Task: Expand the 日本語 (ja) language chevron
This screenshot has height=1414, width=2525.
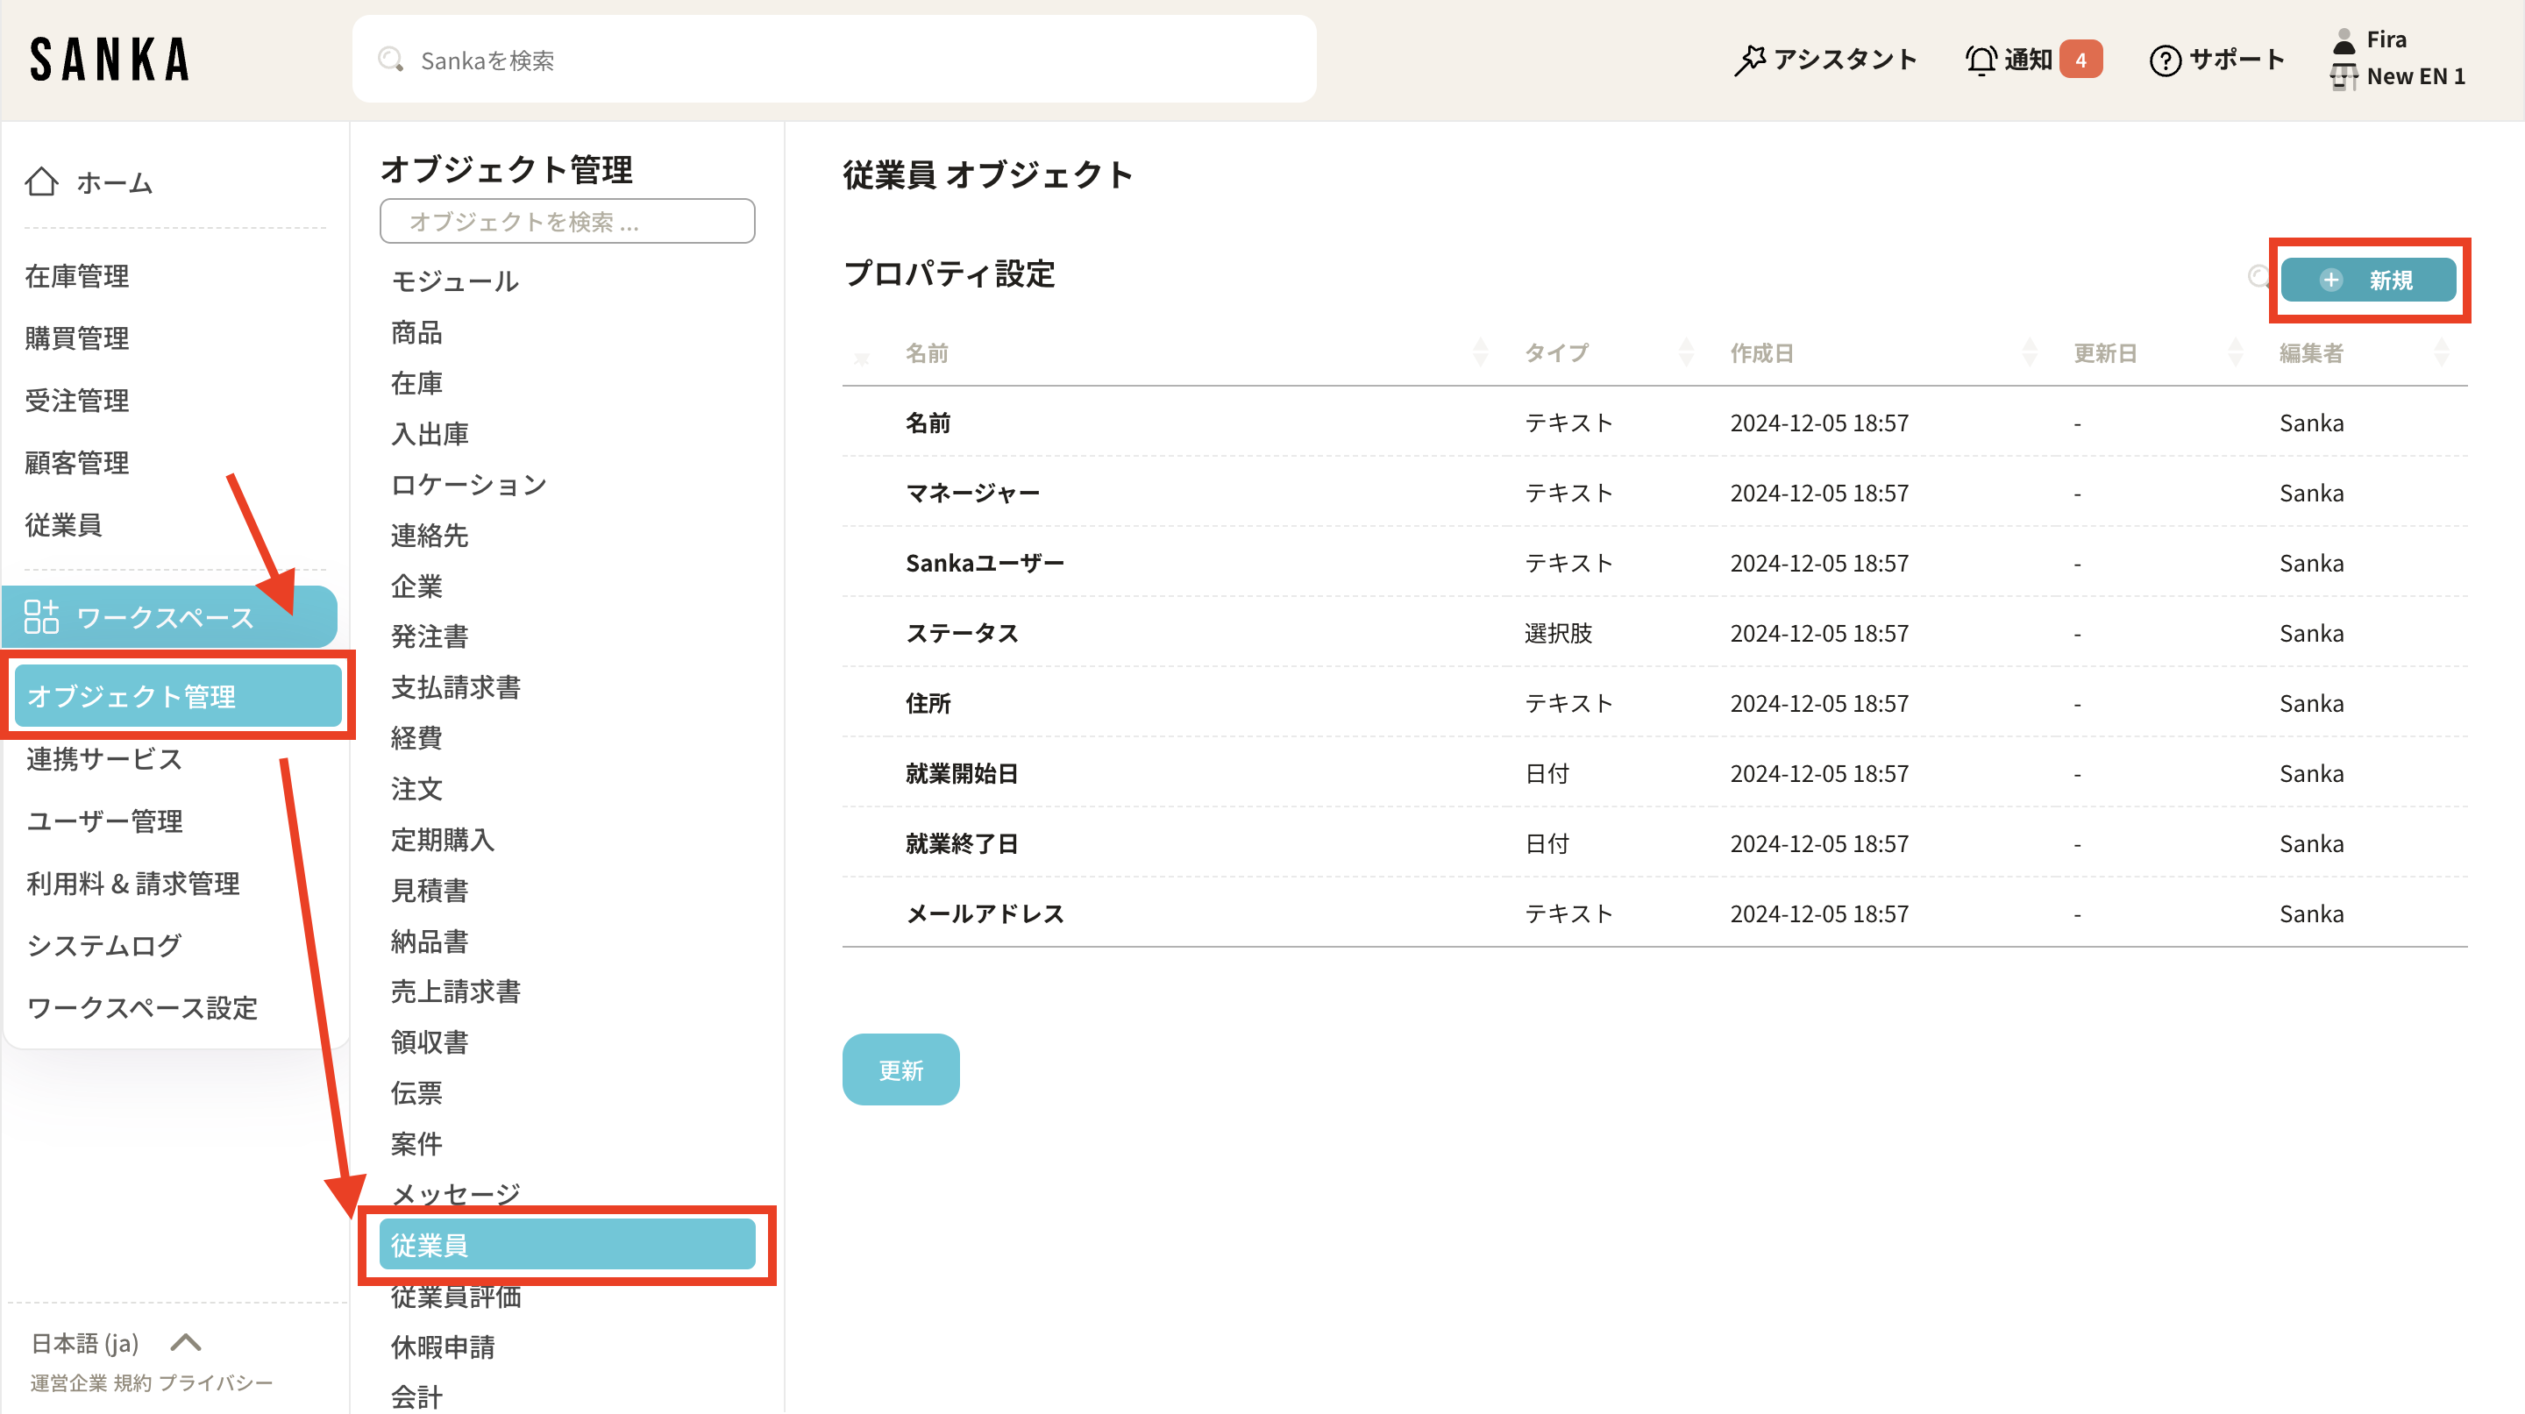Action: (x=185, y=1341)
